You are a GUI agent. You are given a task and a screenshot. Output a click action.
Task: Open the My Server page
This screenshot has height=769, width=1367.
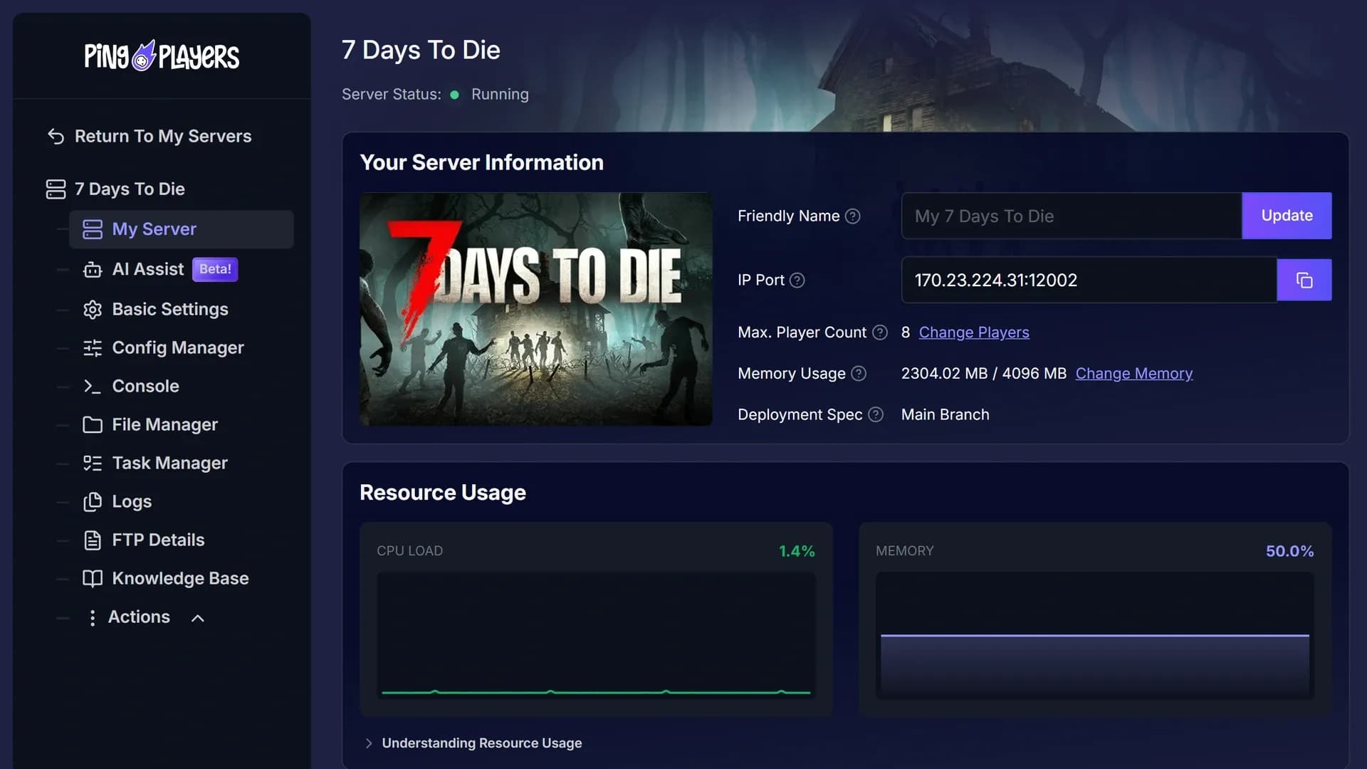181,229
